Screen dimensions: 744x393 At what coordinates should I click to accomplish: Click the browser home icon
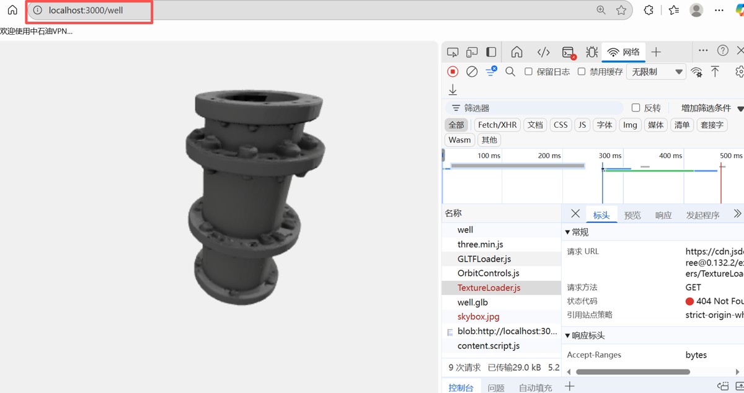pos(12,10)
